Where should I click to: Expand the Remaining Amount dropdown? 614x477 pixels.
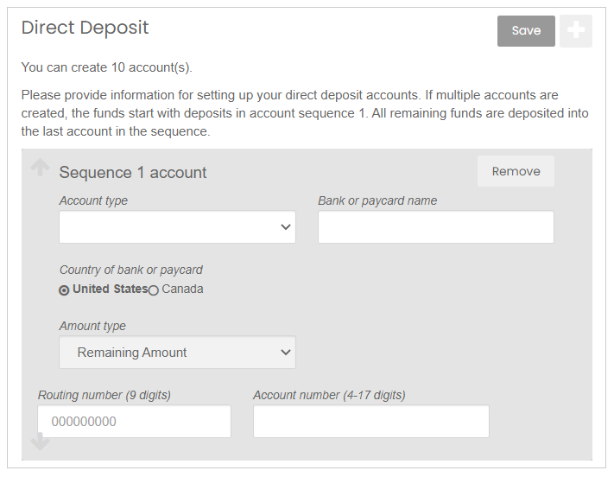coord(177,352)
